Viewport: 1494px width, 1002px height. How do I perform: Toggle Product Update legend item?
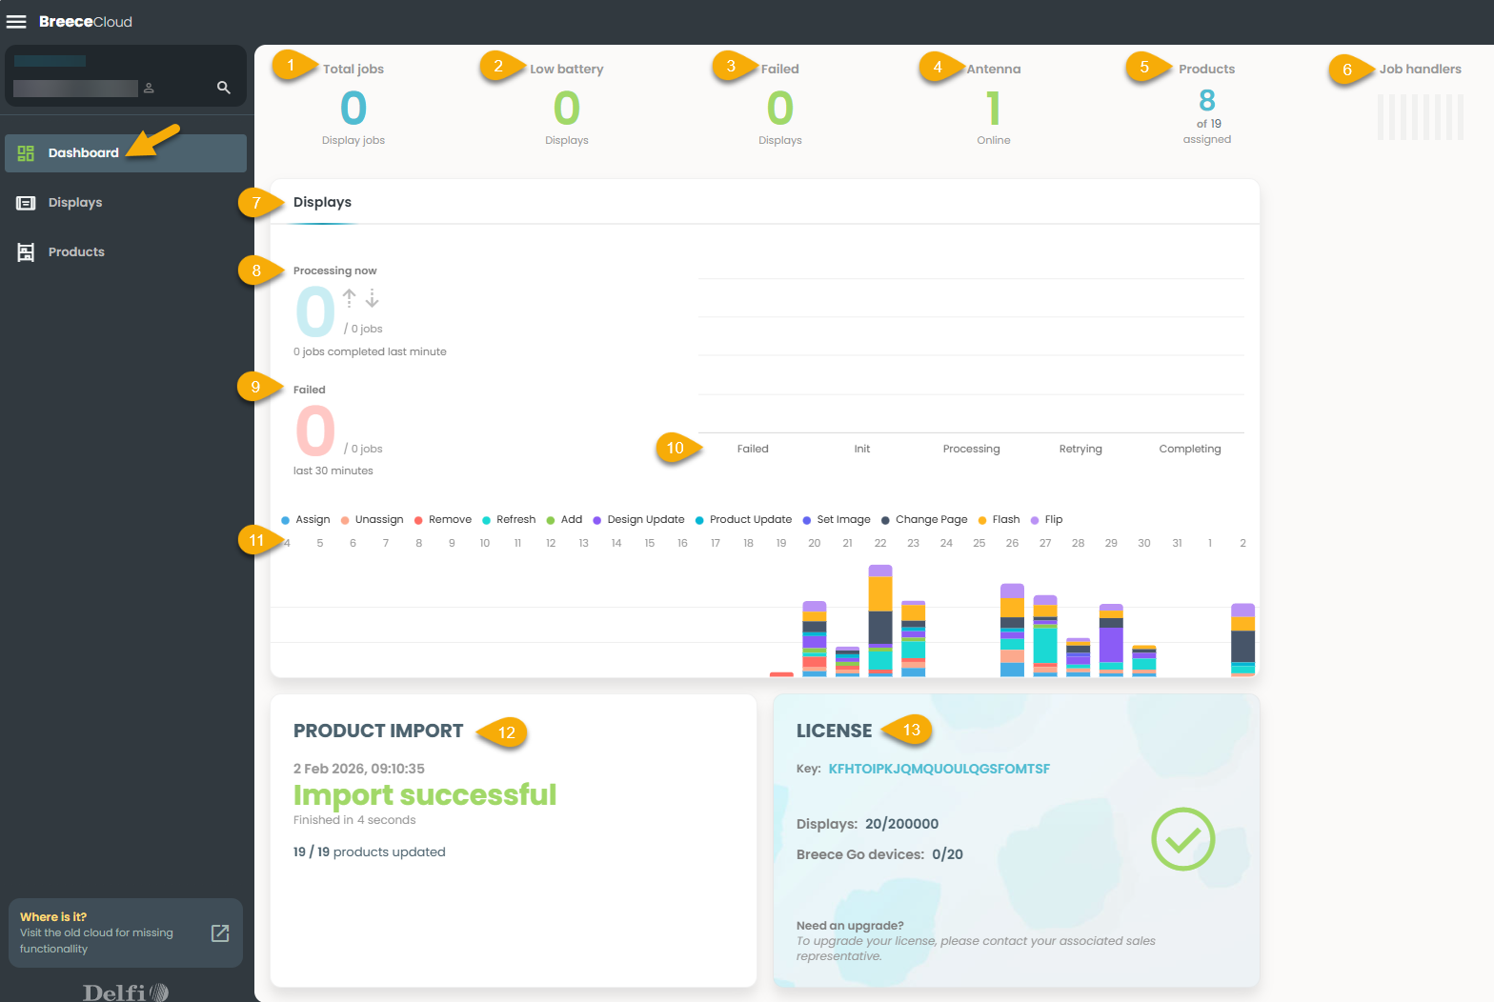(x=743, y=520)
